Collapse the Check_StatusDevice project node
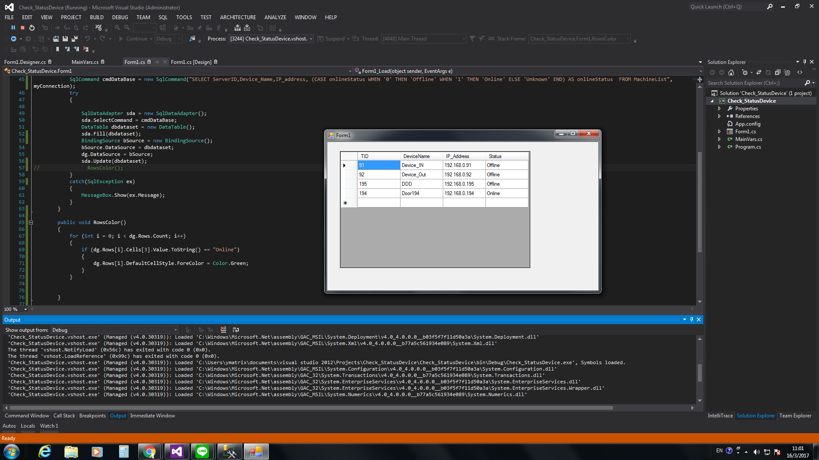819x460 pixels. click(712, 101)
